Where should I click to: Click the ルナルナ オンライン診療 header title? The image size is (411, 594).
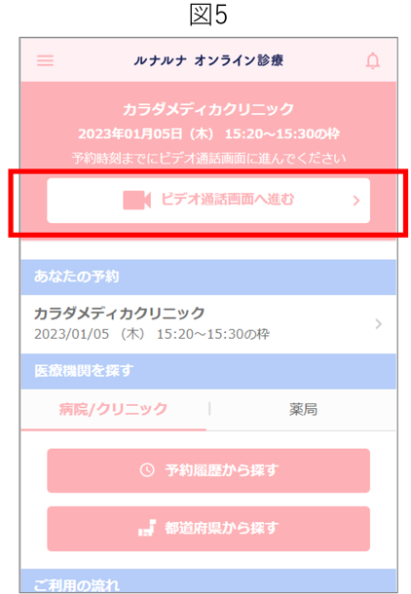(208, 60)
